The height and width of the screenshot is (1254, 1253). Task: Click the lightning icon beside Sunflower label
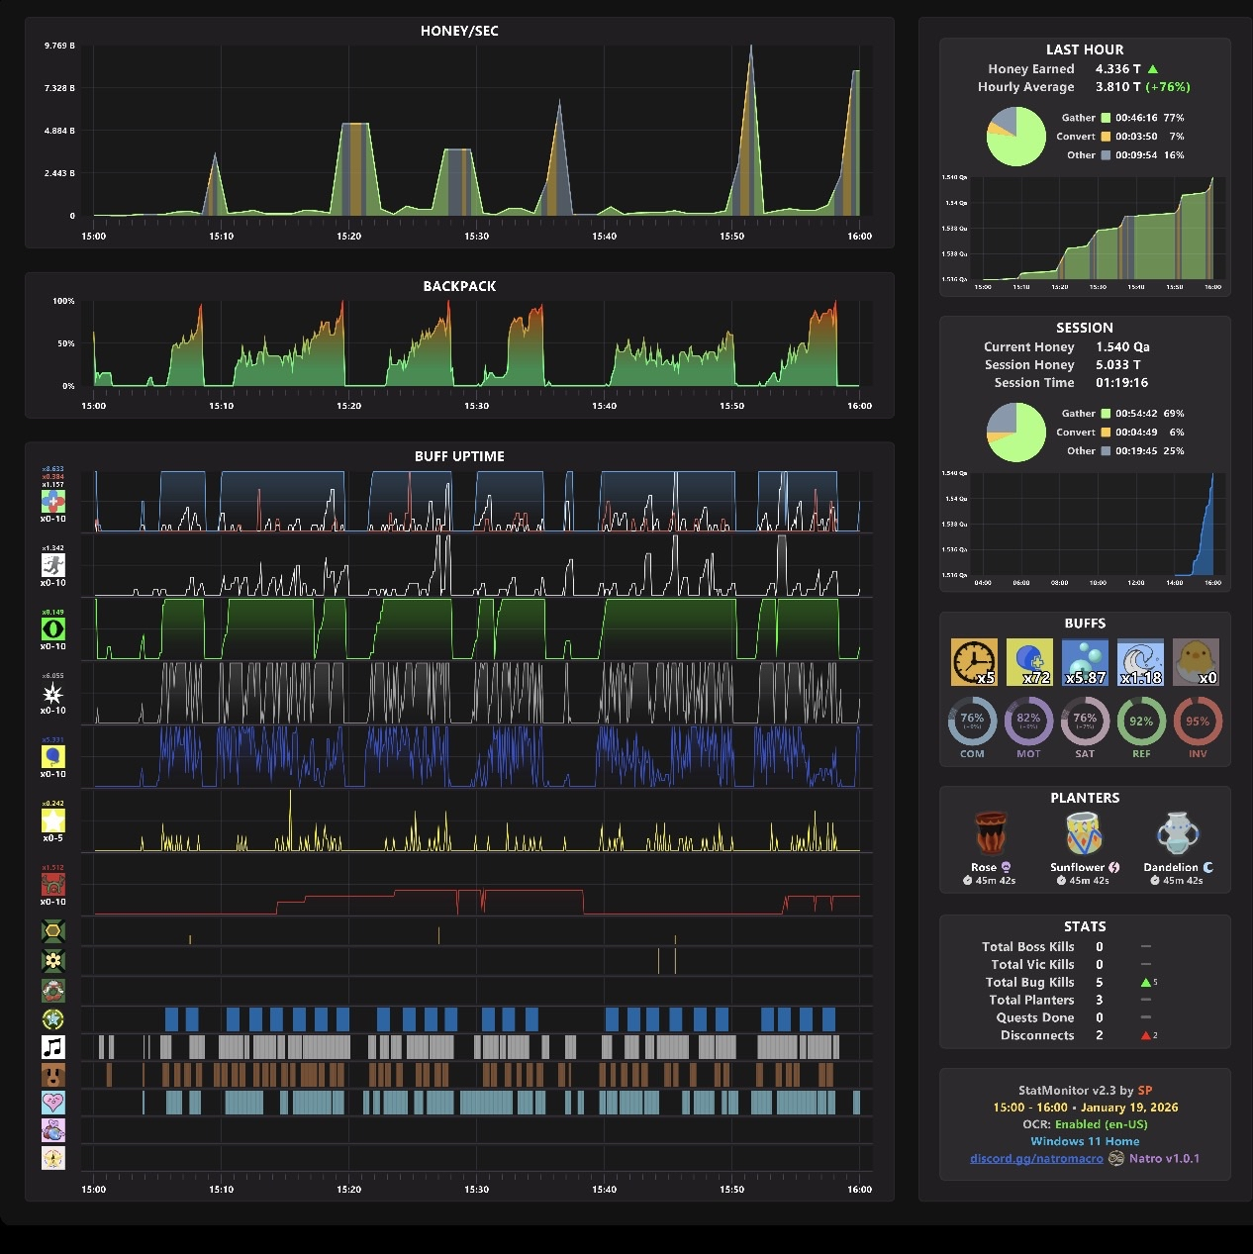[x=1114, y=867]
